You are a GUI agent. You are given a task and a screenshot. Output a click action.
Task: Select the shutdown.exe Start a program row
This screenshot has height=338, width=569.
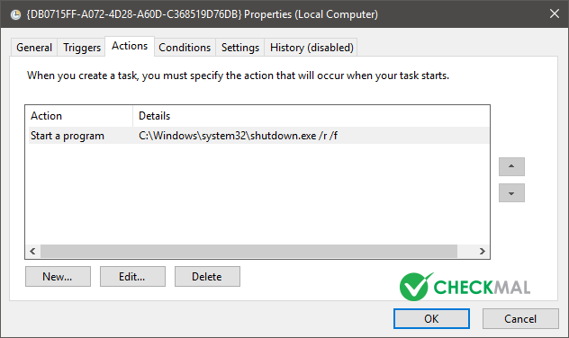point(258,136)
